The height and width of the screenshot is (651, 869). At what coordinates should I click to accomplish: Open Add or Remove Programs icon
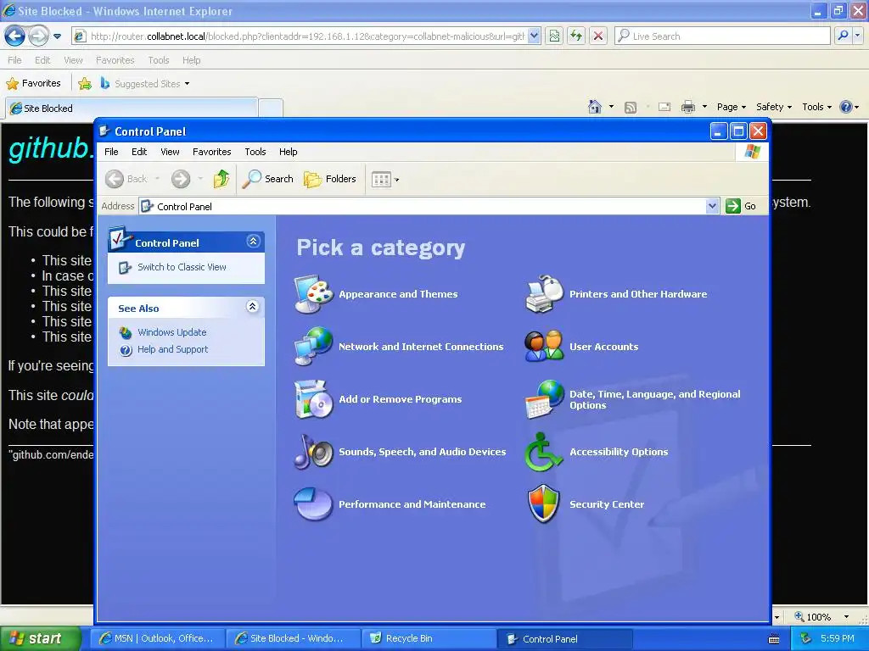(x=314, y=399)
